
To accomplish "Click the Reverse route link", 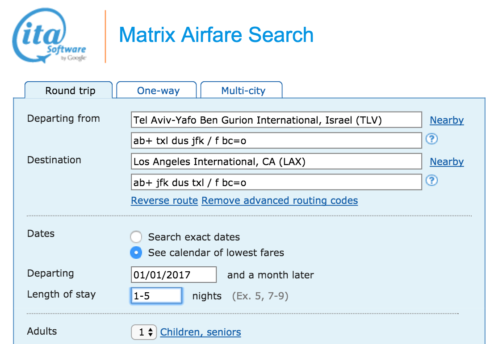I will [x=164, y=200].
